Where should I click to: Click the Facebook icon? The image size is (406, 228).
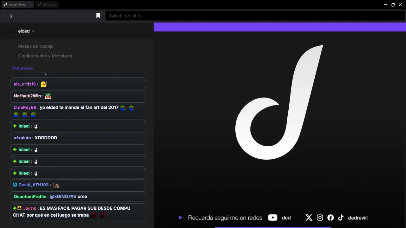tap(331, 218)
